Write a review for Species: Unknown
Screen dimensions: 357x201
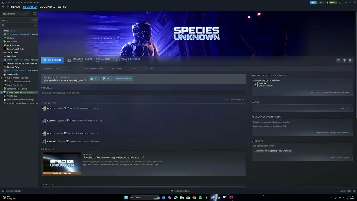coord(272,151)
